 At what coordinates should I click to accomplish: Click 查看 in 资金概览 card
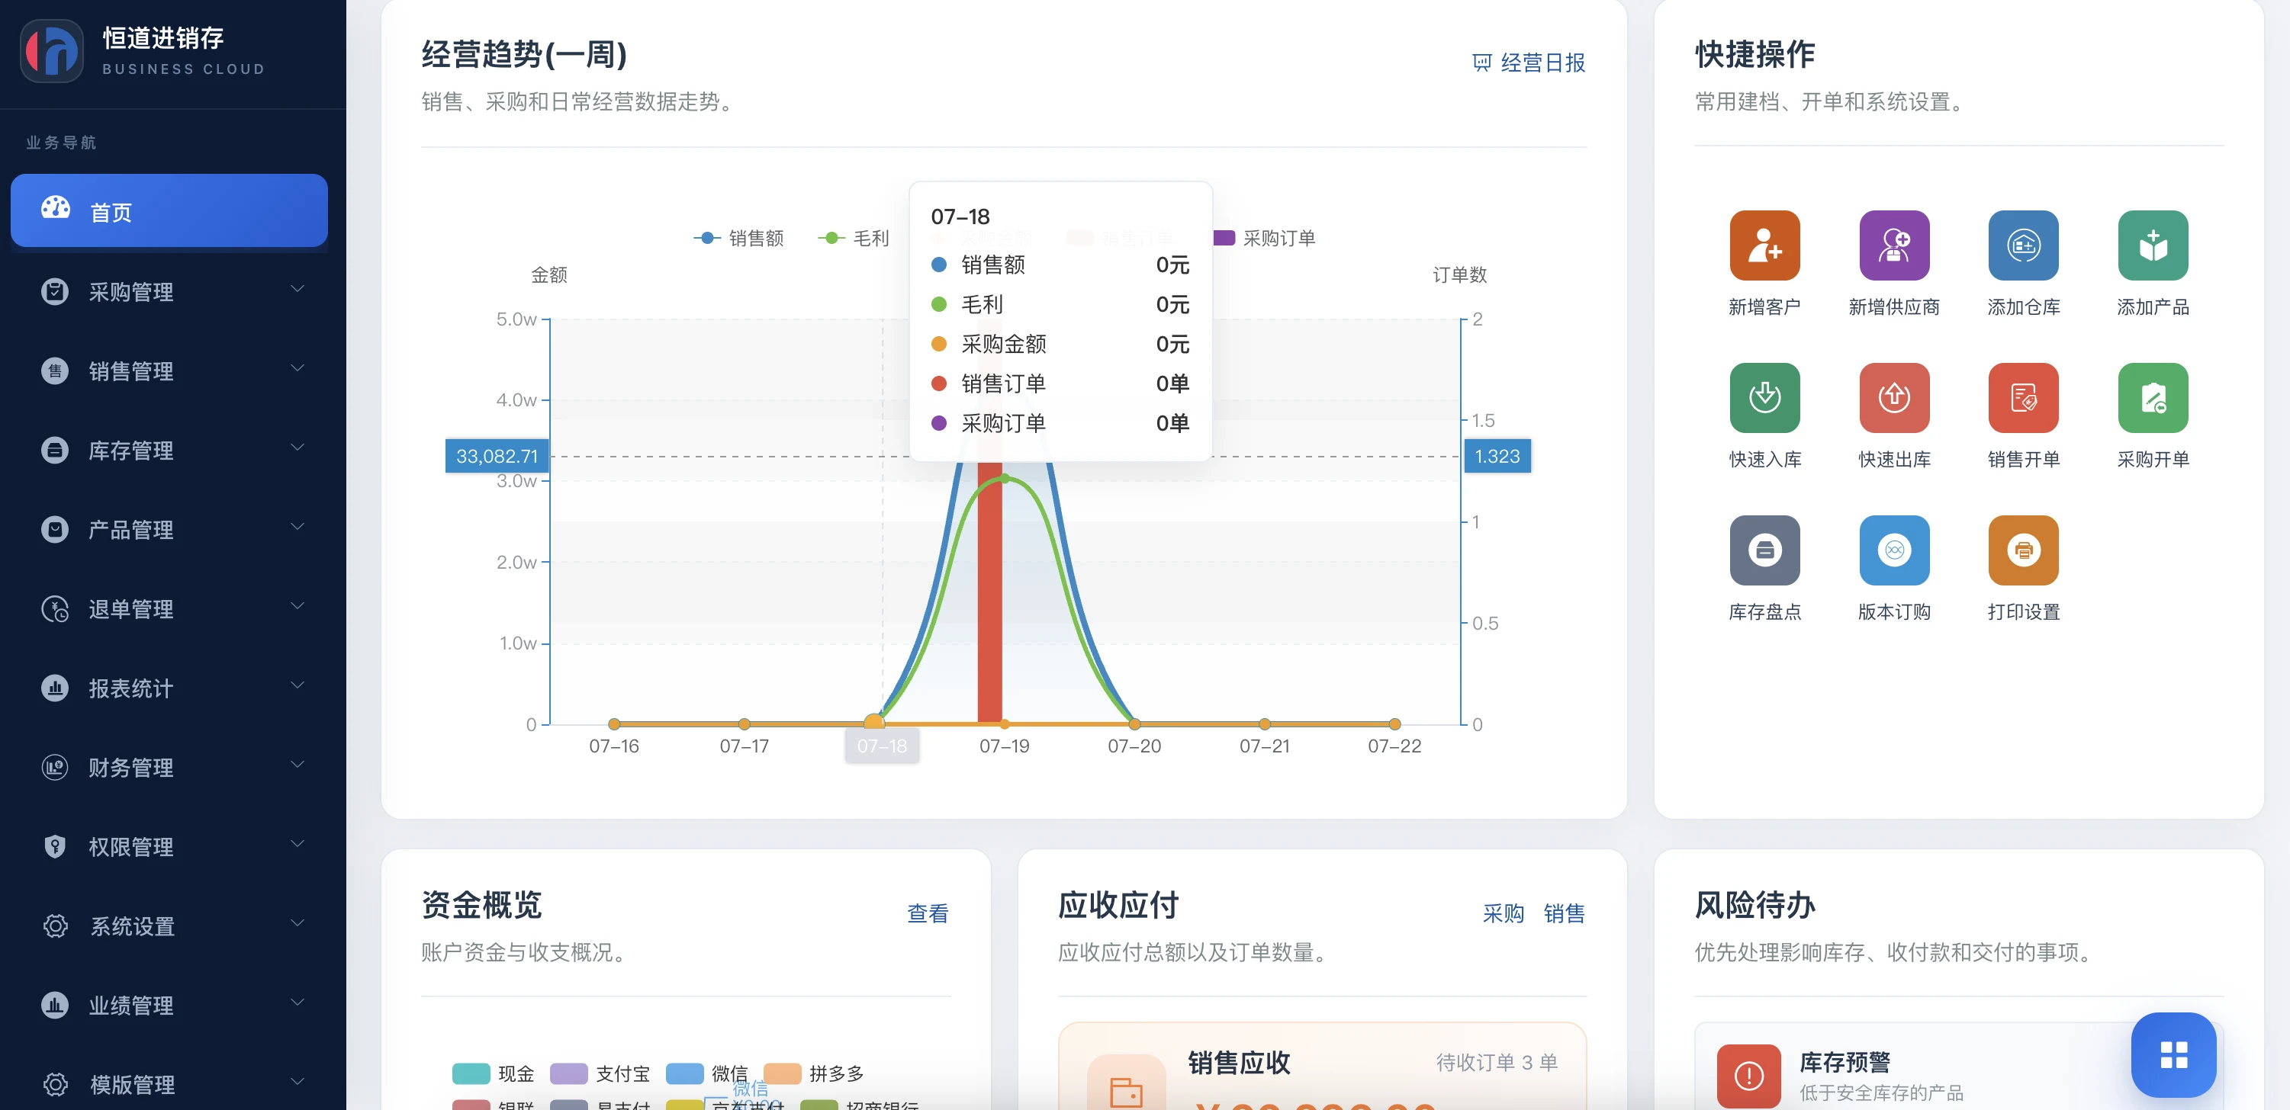(x=927, y=913)
